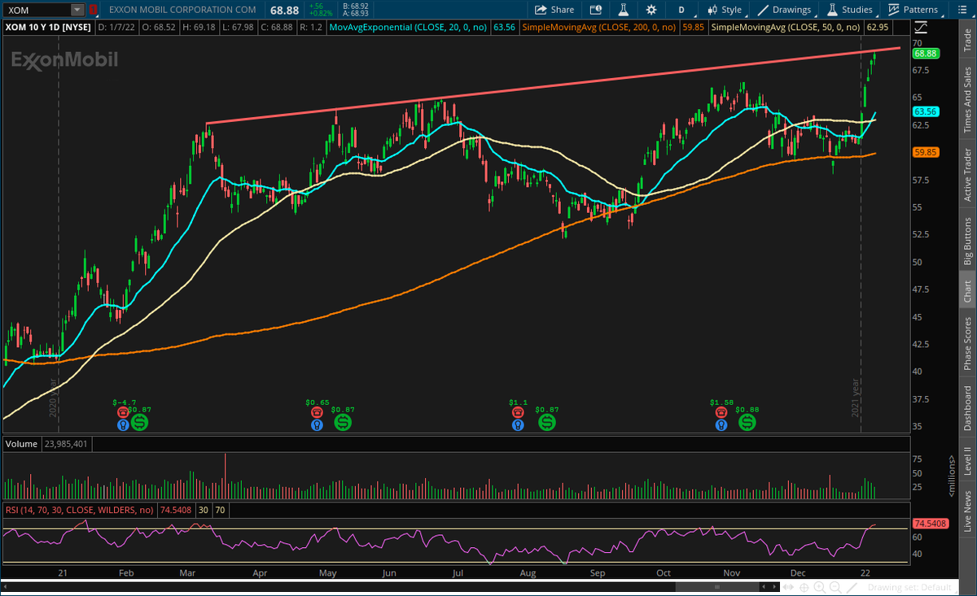This screenshot has height=596, width=977.
Task: Click the green dividend $0.88 icon
Action: click(x=747, y=422)
